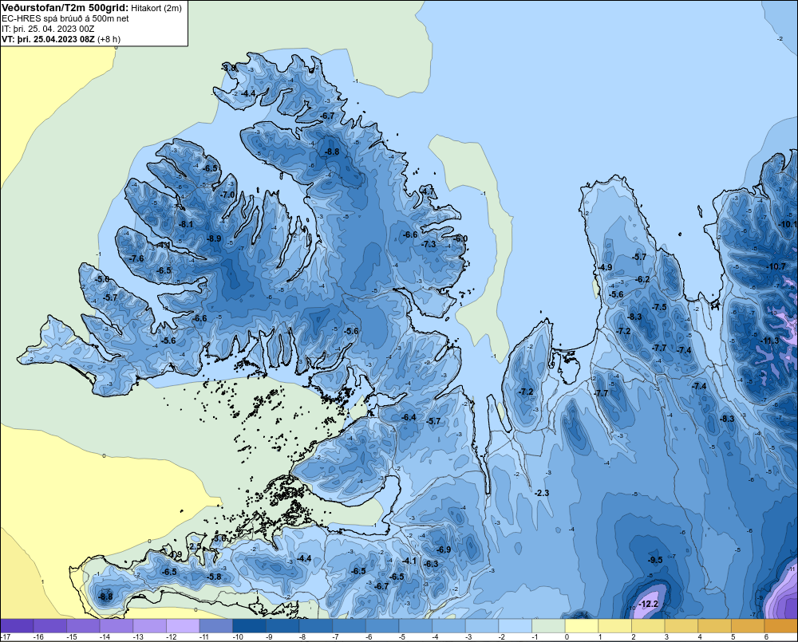Image resolution: width=798 pixels, height=642 pixels.
Task: Click the -3.6 temperature label
Action: 220,538
